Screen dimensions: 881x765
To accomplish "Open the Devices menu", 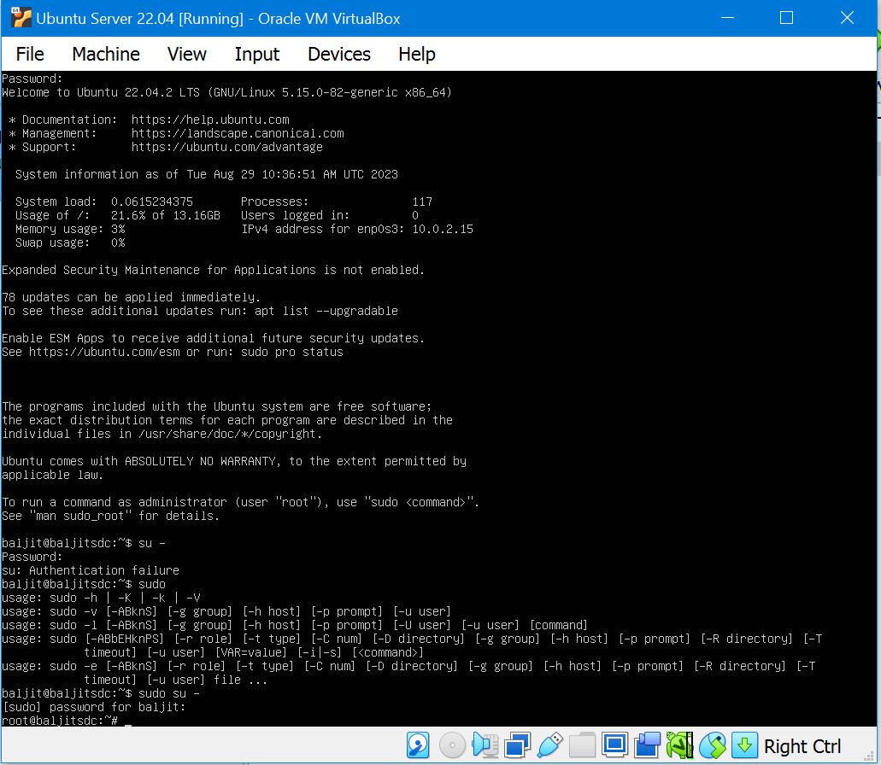I will 338,54.
